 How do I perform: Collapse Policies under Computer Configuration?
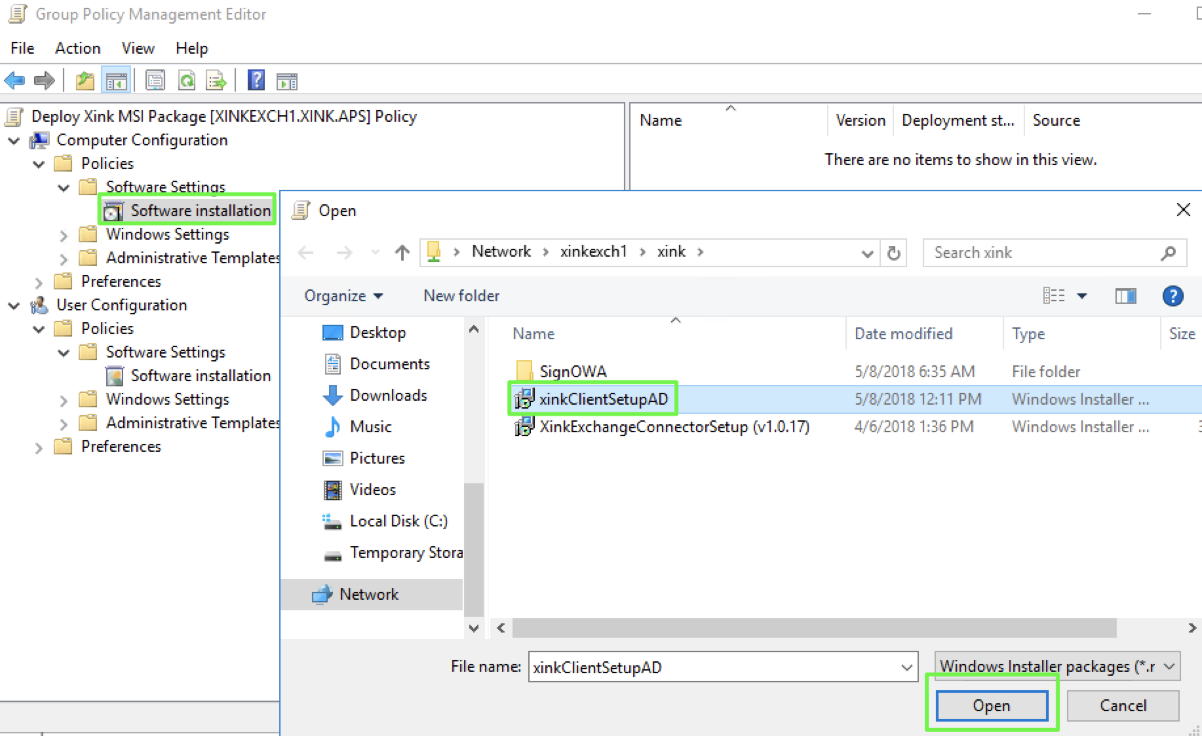[39, 164]
